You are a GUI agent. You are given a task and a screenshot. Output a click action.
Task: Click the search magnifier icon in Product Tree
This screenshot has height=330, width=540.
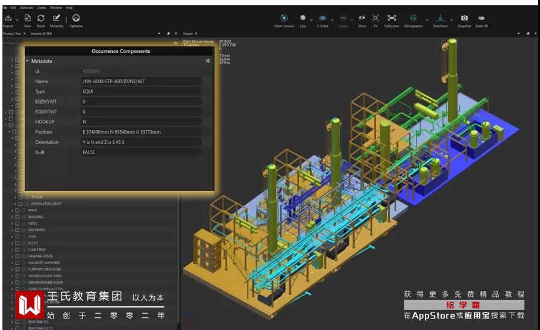4,43
